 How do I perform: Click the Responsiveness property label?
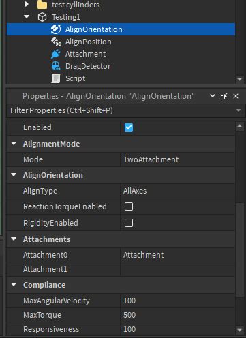click(51, 329)
